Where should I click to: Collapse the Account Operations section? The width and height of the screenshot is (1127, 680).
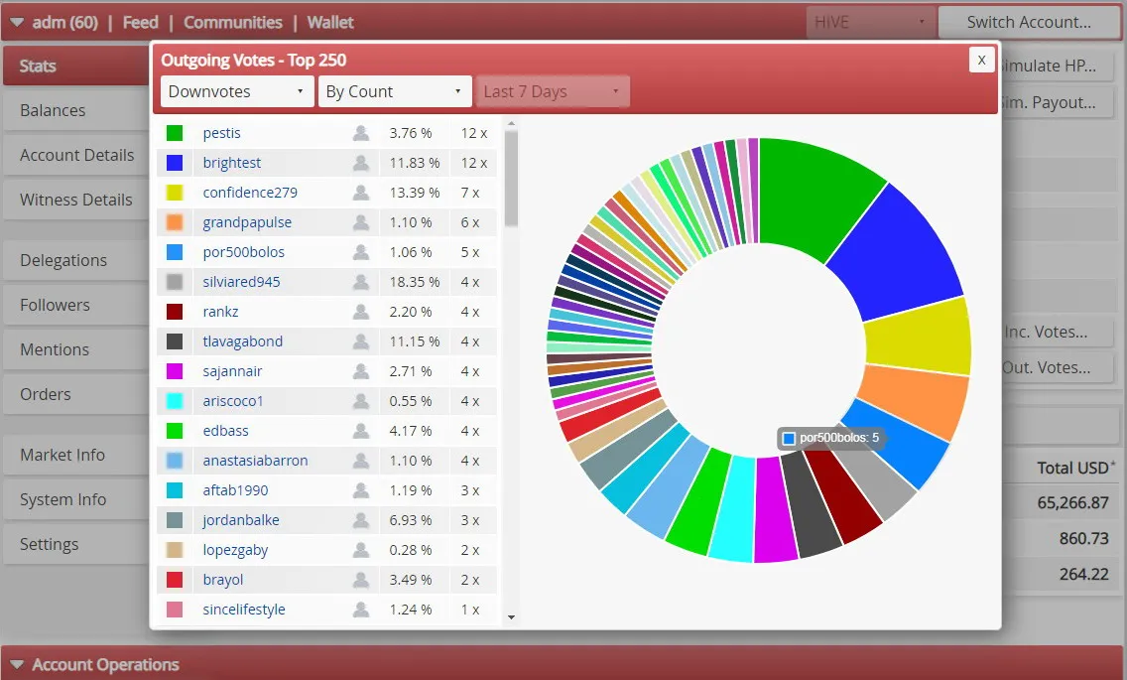point(17,665)
